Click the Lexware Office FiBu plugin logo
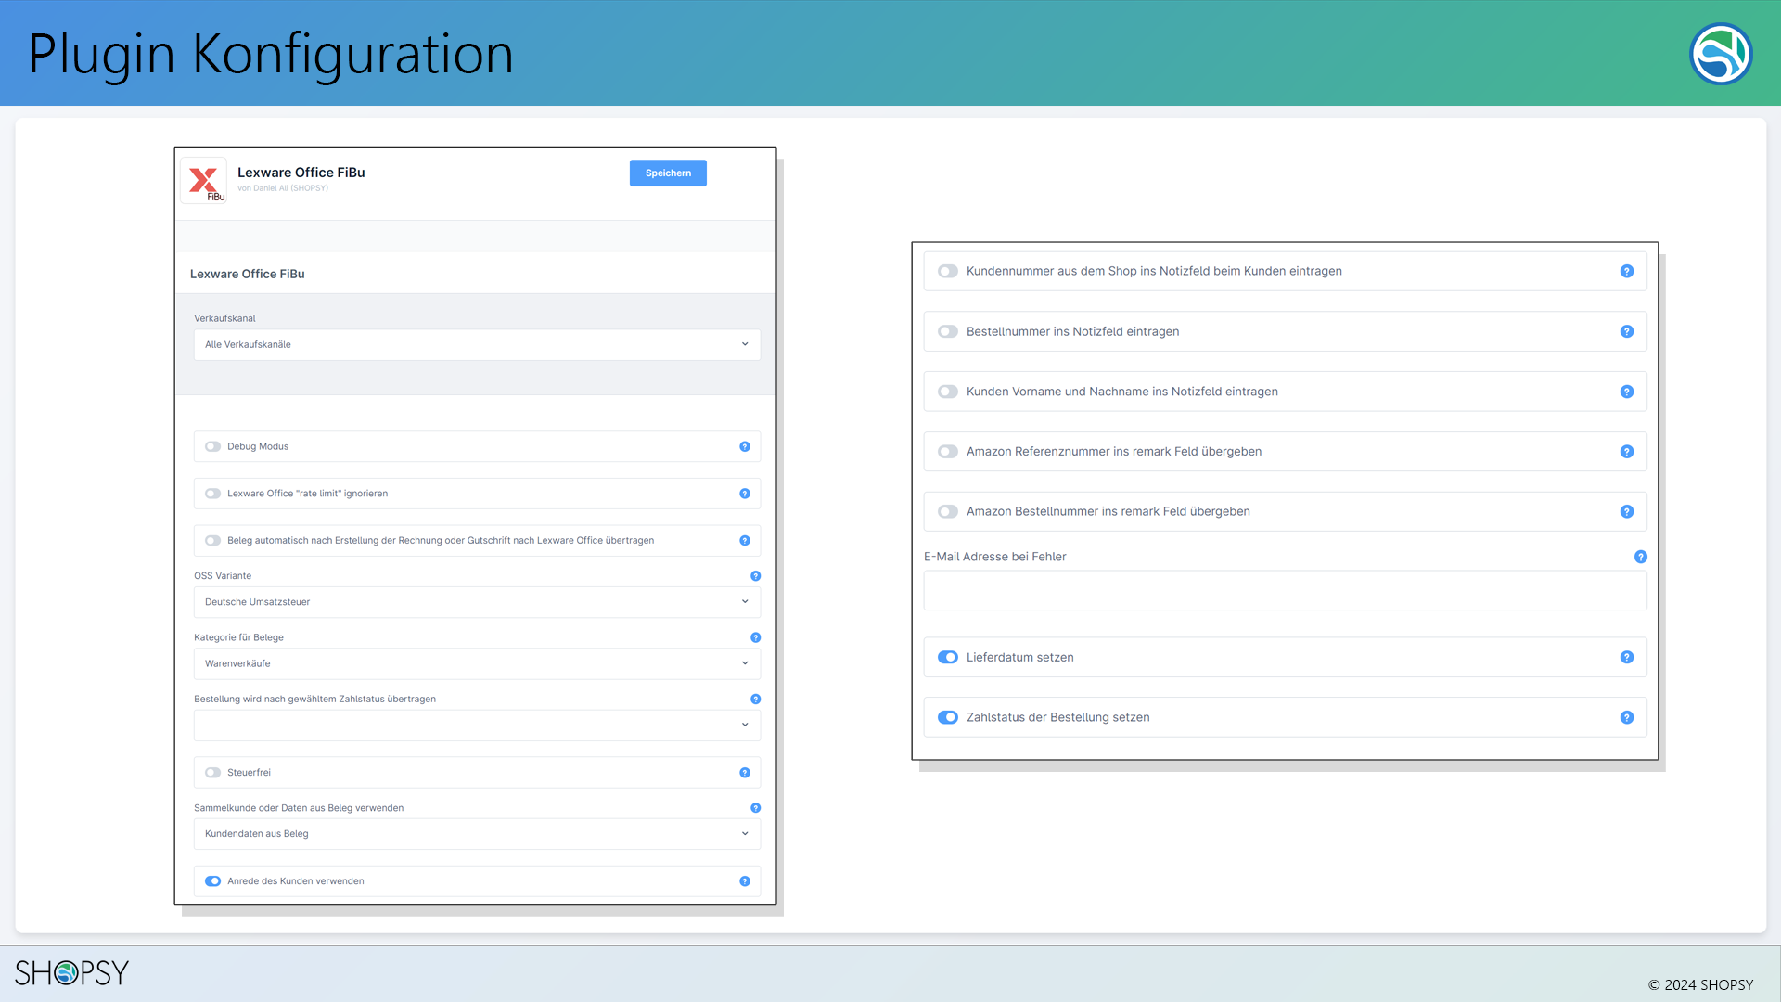1781x1002 pixels. click(x=203, y=180)
